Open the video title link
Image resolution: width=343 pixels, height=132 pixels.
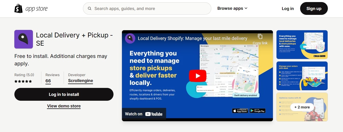click(193, 38)
